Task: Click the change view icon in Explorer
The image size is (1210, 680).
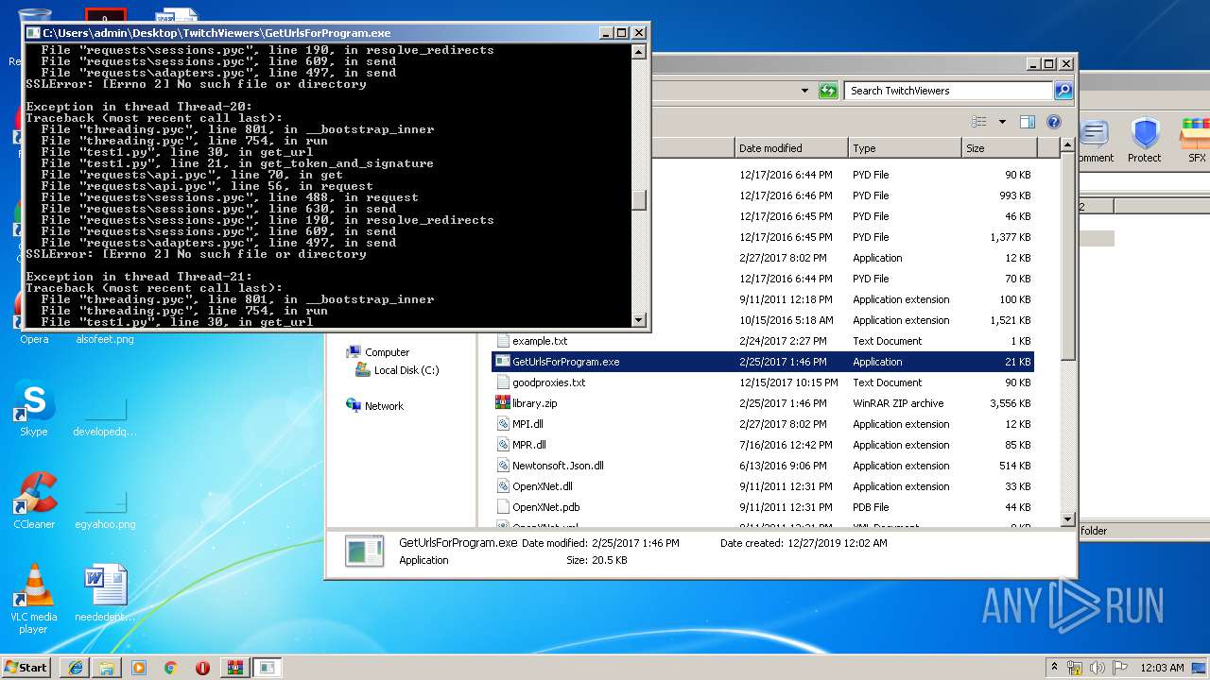Action: [979, 122]
